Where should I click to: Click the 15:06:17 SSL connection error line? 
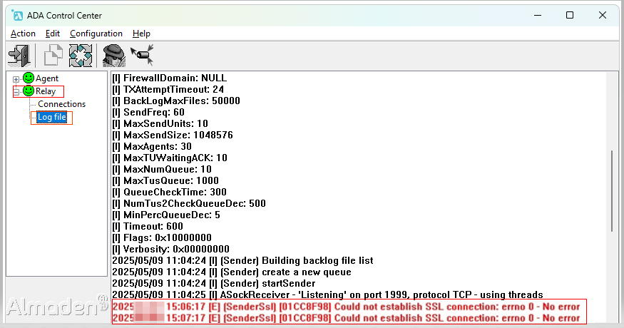(346, 307)
